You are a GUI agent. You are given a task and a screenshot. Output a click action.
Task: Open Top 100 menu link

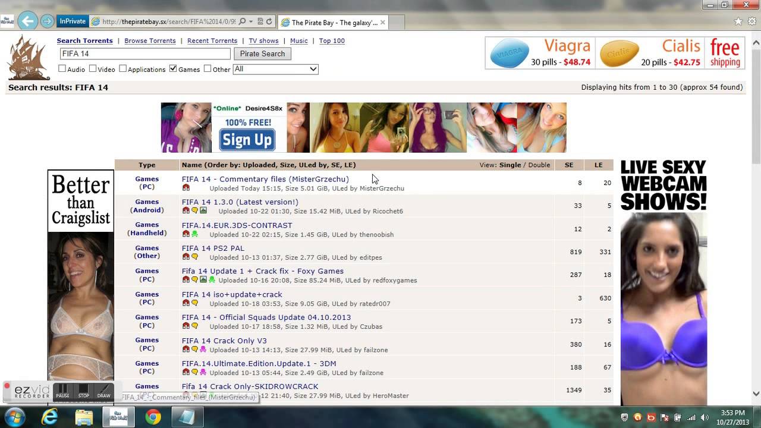[332, 41]
